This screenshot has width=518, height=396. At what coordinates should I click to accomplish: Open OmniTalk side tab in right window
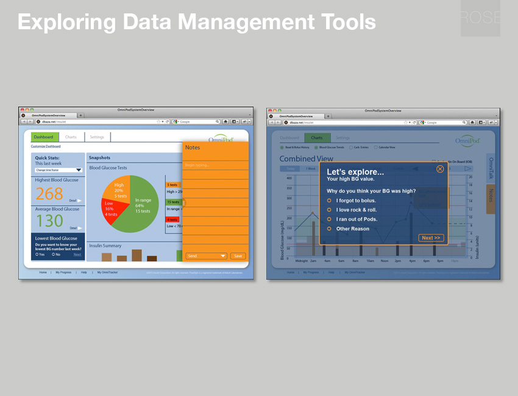(x=491, y=168)
